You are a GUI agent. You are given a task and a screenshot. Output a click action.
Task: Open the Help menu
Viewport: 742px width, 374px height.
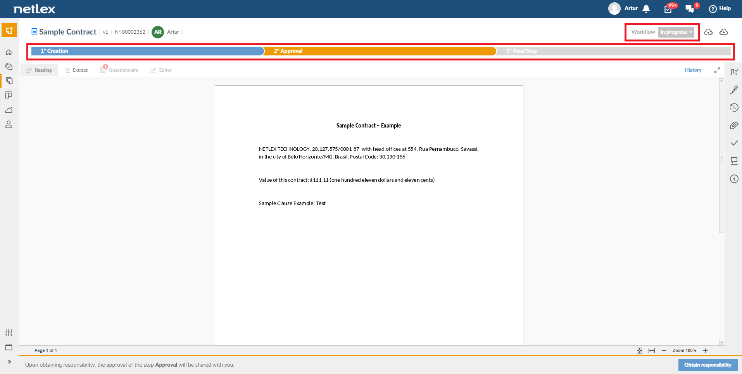(720, 9)
